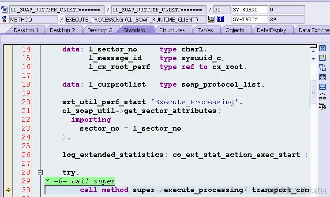Open Tool Services icon with hammer and wrench
The image size is (330, 197).
[x=322, y=106]
